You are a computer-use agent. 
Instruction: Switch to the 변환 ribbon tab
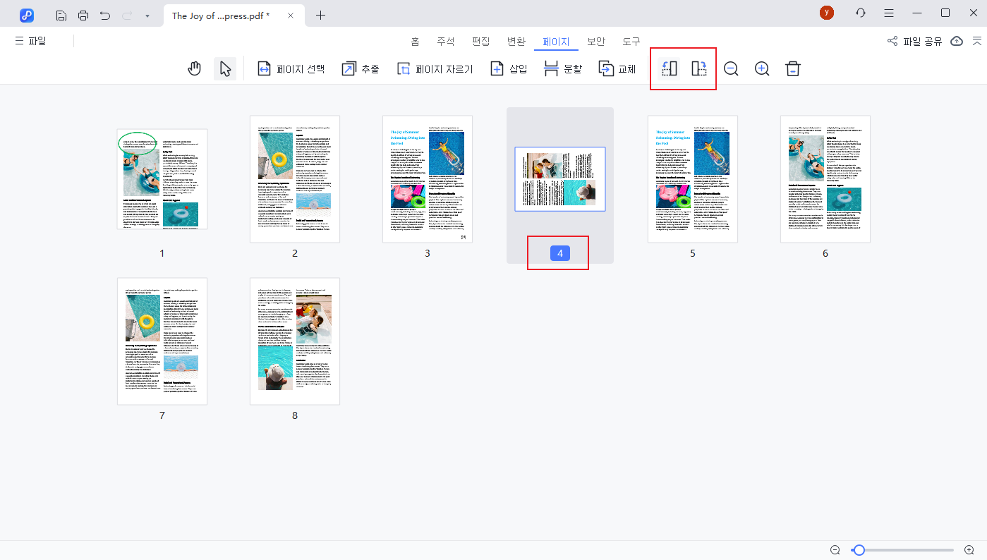[x=516, y=41]
